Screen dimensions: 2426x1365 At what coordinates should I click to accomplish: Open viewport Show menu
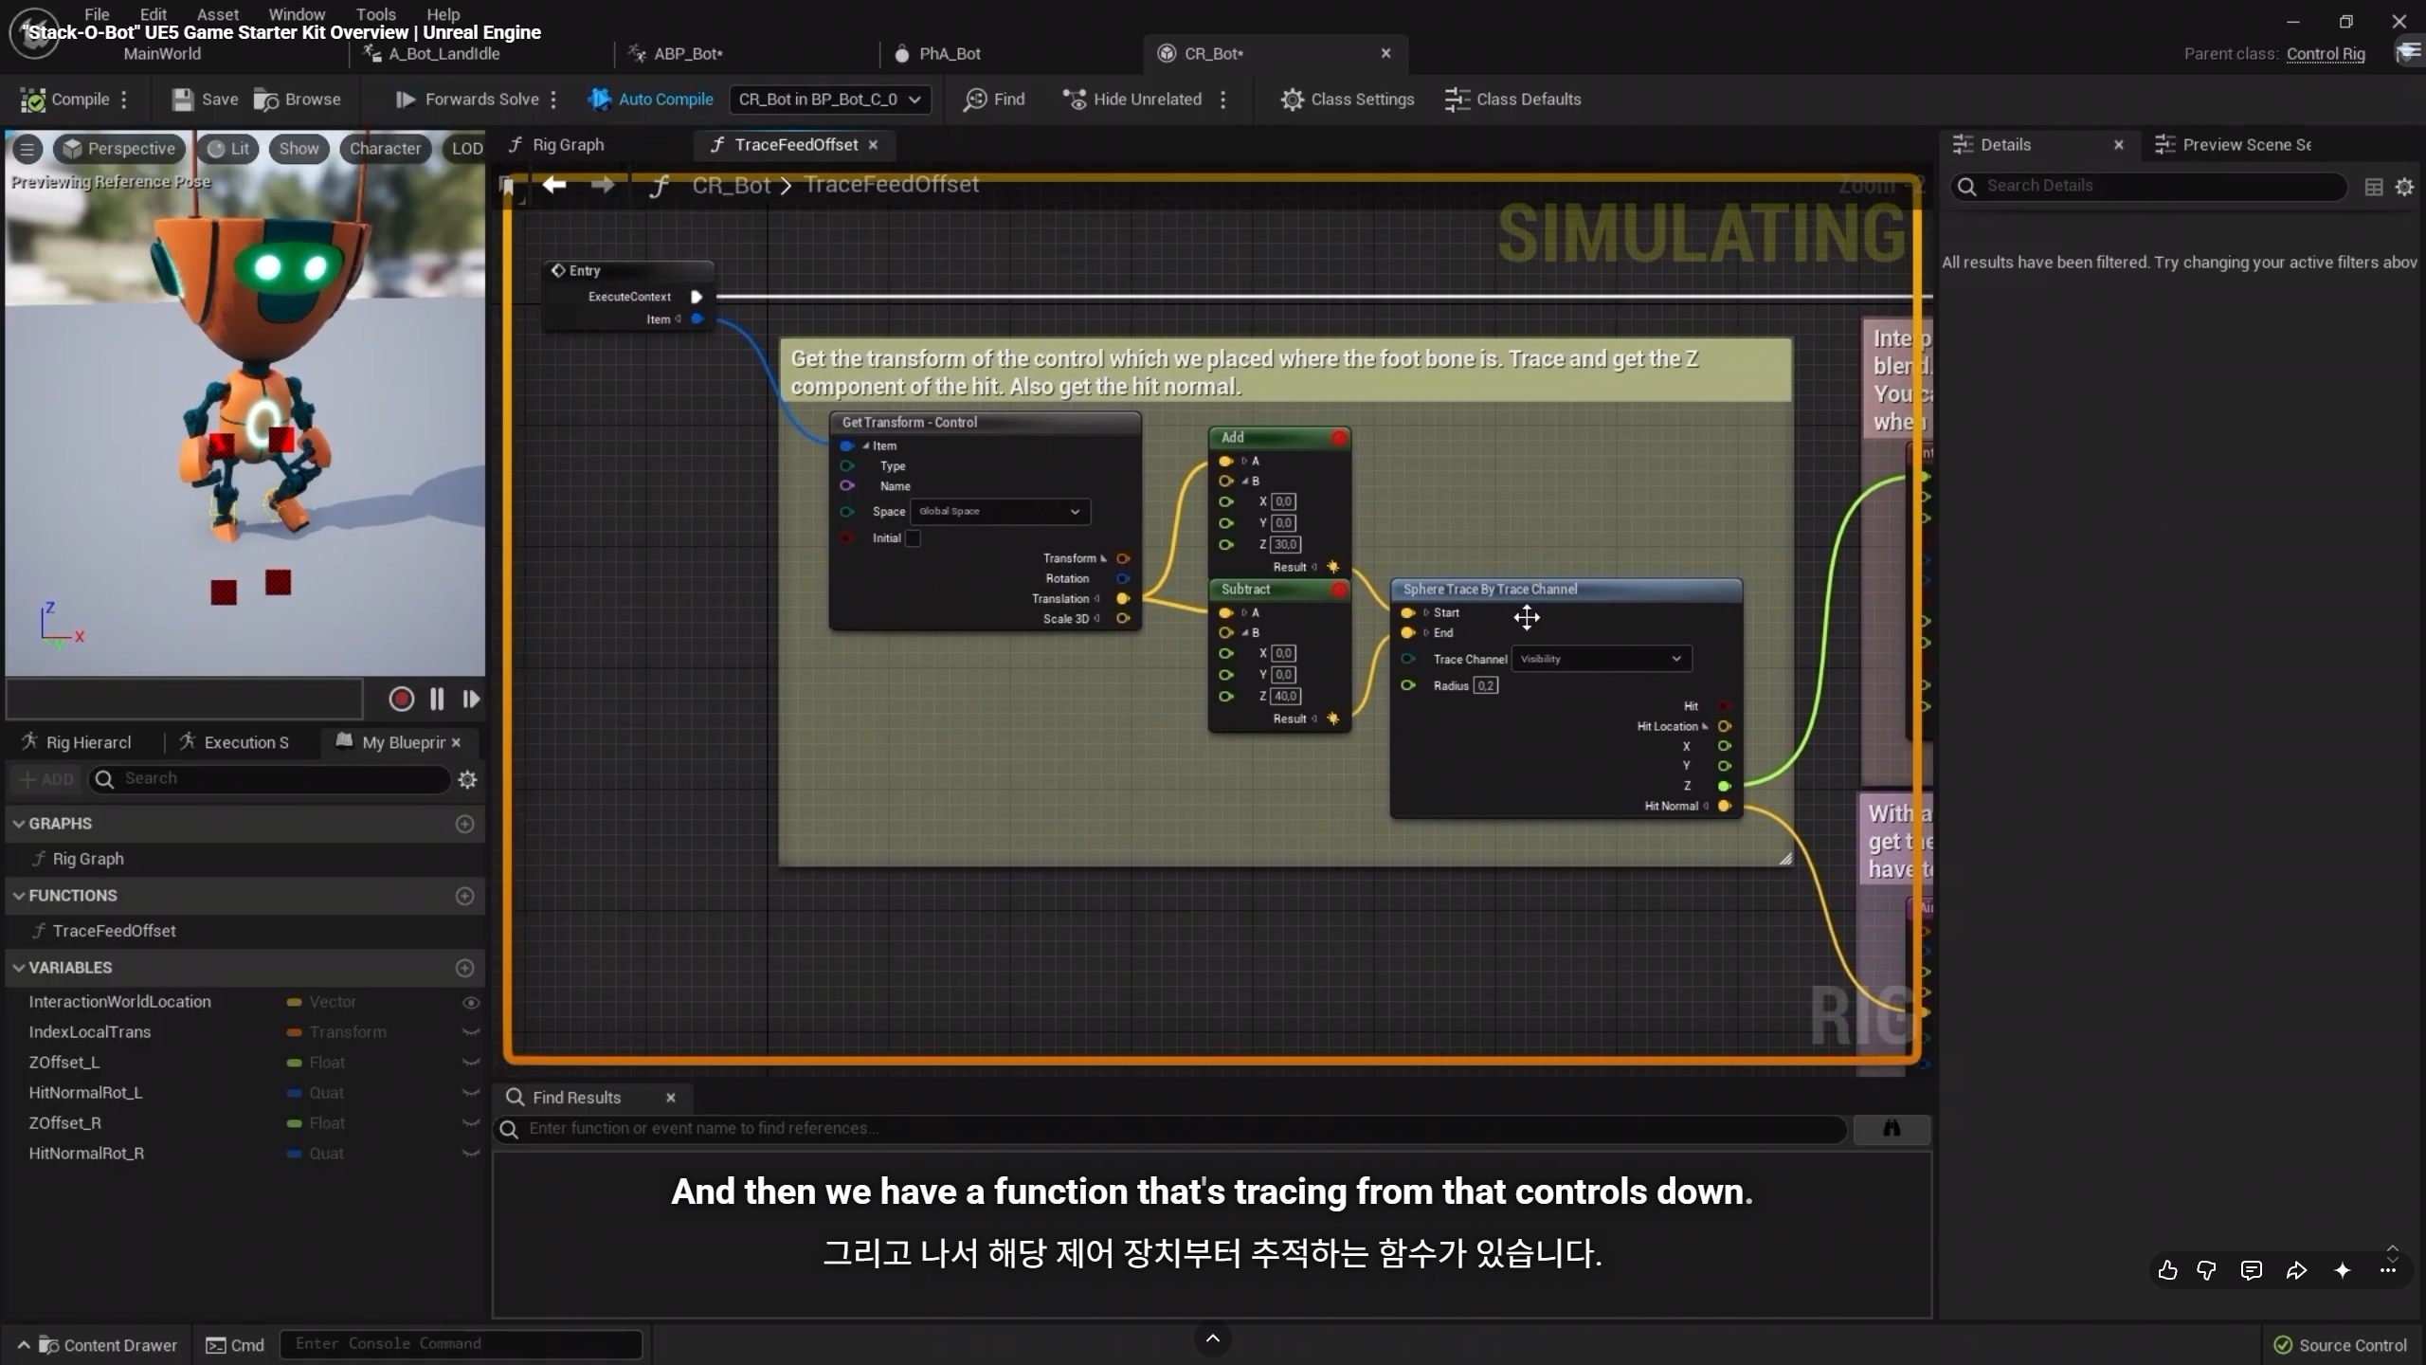(x=299, y=149)
